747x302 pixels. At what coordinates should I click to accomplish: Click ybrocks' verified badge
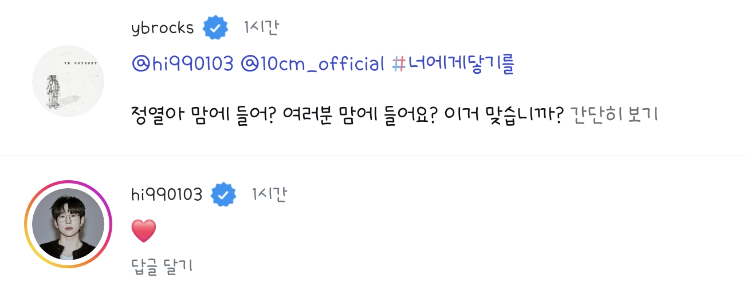tap(216, 27)
